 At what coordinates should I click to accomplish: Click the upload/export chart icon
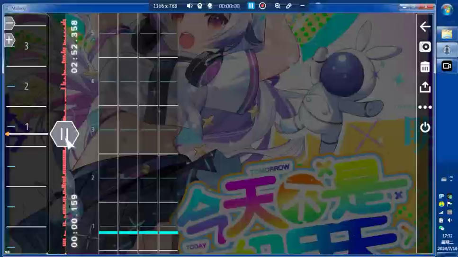tap(425, 87)
